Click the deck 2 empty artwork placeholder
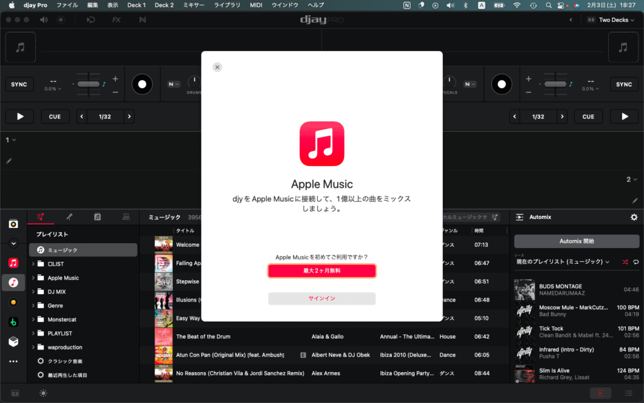Screen dimensions: 644x403 [623, 47]
